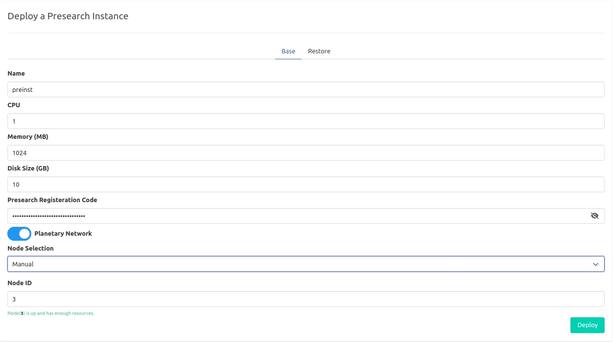The image size is (613, 342).
Task: Click the Planetary Network toggle label
Action: pyautogui.click(x=63, y=234)
